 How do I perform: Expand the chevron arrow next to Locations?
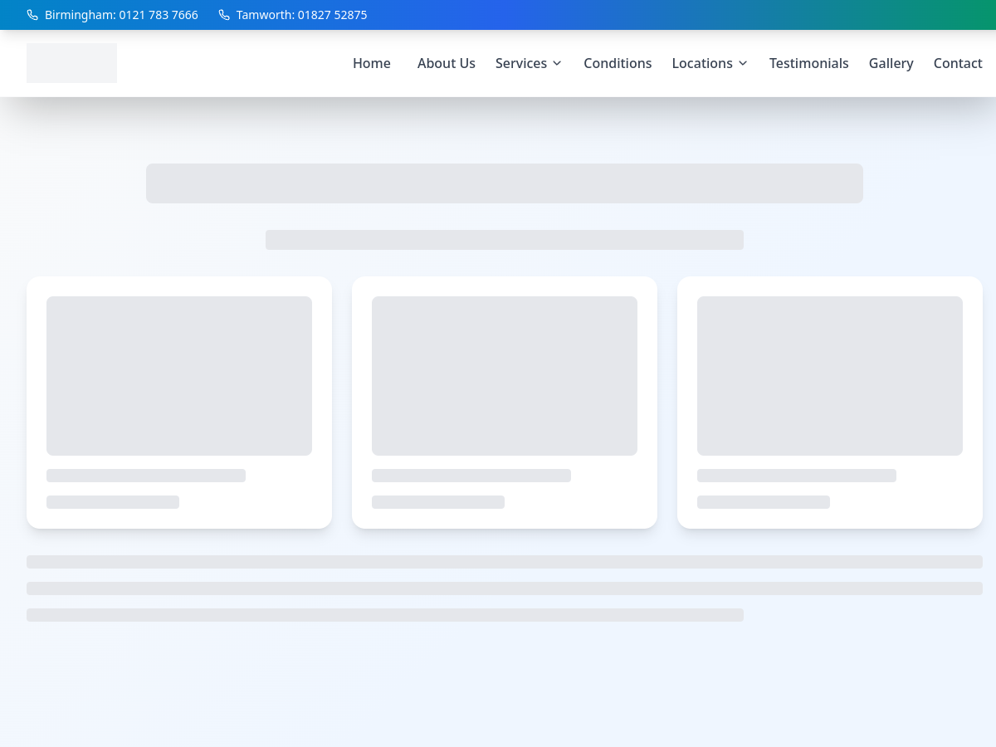[x=743, y=63]
